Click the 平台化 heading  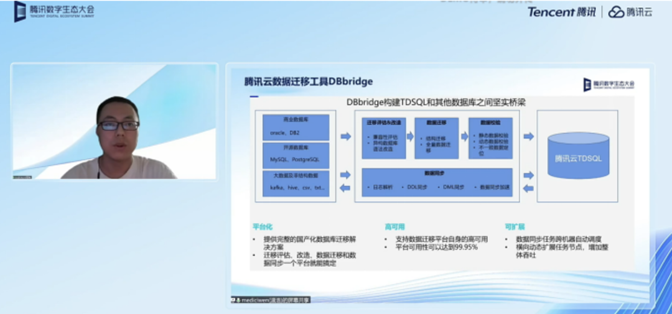click(263, 226)
